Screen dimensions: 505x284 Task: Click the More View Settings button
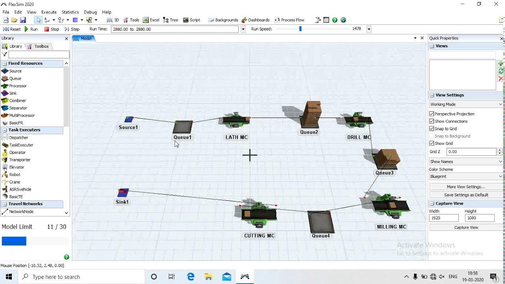pos(466,187)
